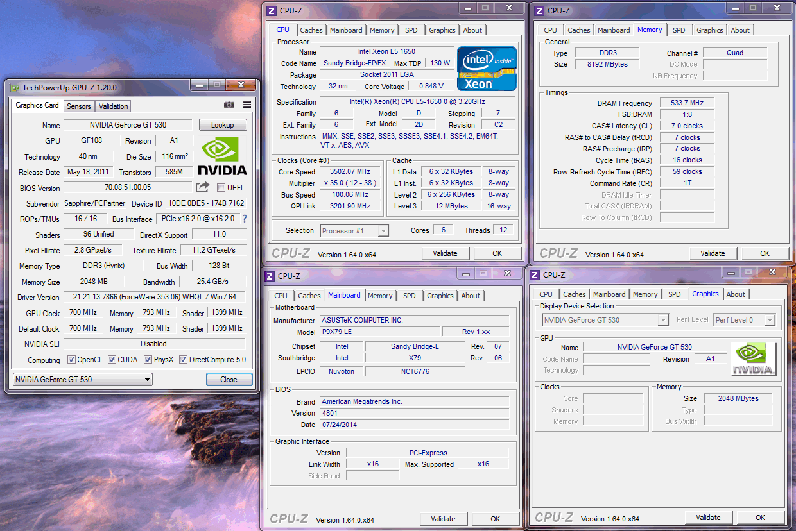Switch to the Sensors tab in GPU-Z

pyautogui.click(x=79, y=106)
